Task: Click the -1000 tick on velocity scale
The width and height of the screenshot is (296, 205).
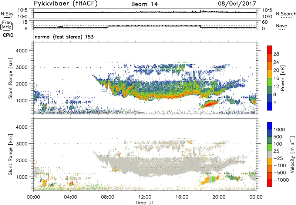Action: point(281,180)
